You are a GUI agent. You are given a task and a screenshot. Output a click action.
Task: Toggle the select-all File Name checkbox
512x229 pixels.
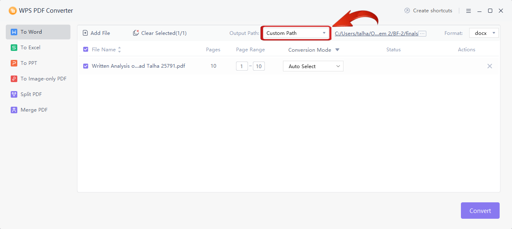(86, 50)
